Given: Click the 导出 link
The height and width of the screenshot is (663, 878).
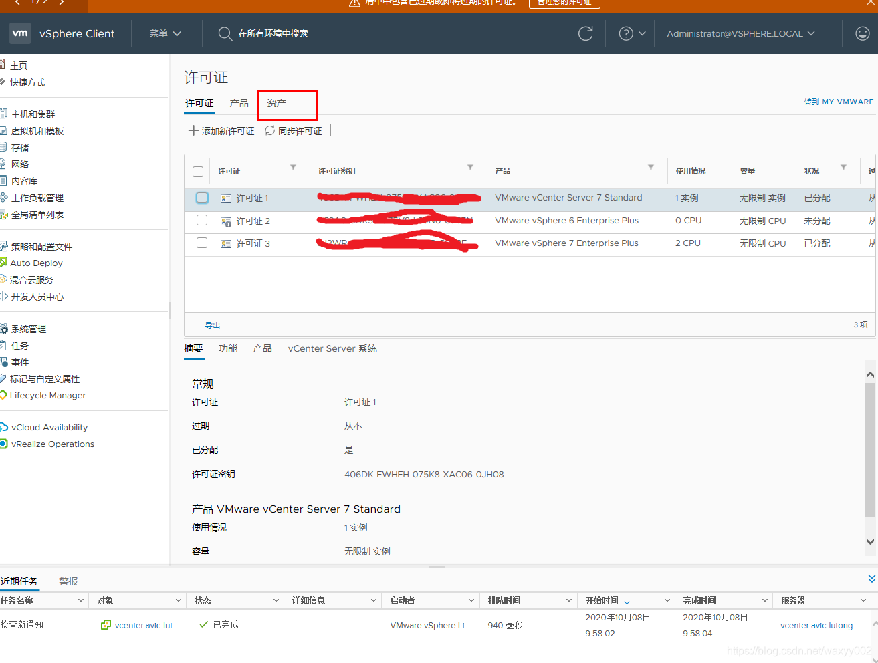Looking at the screenshot, I should point(213,325).
